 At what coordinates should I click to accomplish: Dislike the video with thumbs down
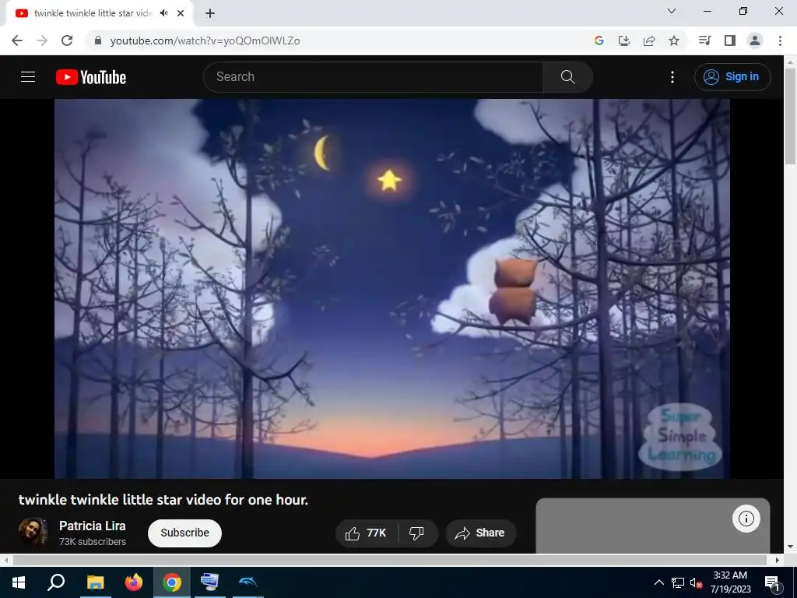[417, 533]
